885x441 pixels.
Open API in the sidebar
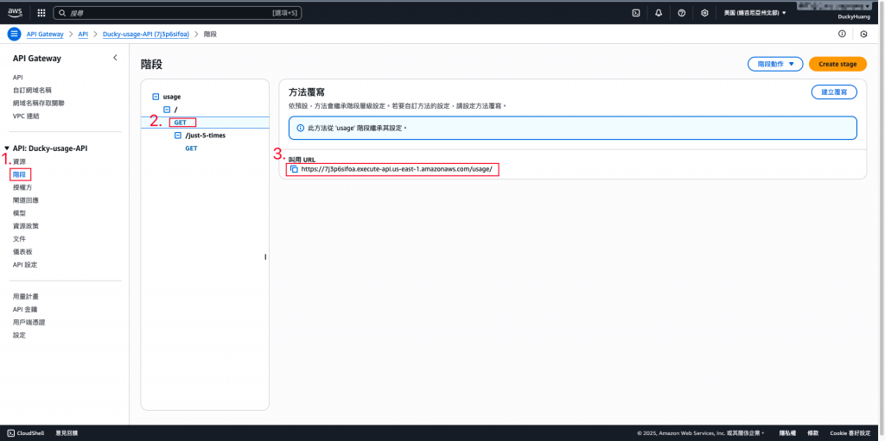coord(17,78)
